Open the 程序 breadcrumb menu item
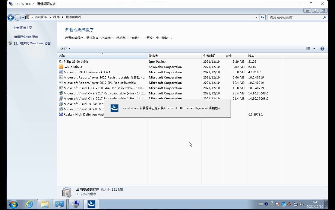This screenshot has width=335, height=210. pos(56,17)
